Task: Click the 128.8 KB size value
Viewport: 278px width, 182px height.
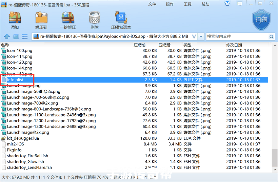Action: click(x=148, y=138)
